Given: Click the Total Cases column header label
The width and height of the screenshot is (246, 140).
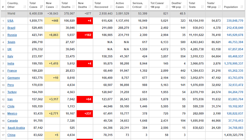Looking at the screenshot, I should 33,5.
